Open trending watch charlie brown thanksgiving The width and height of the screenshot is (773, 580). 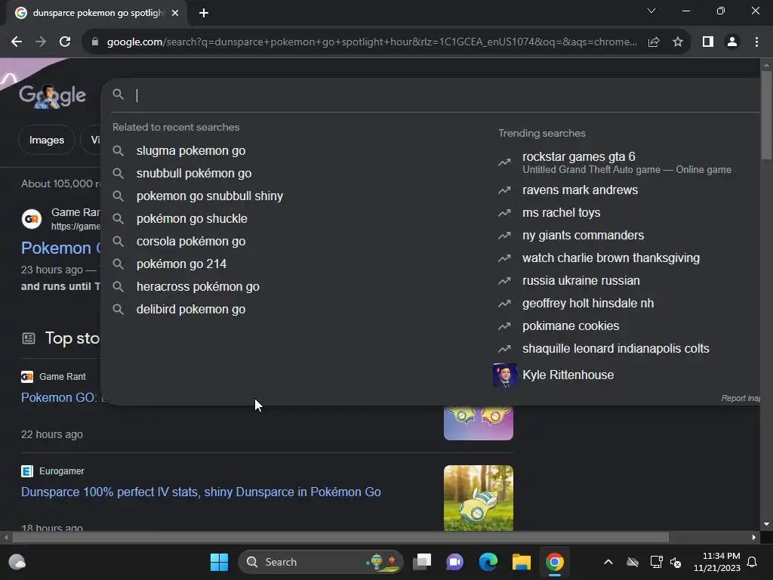(x=611, y=258)
